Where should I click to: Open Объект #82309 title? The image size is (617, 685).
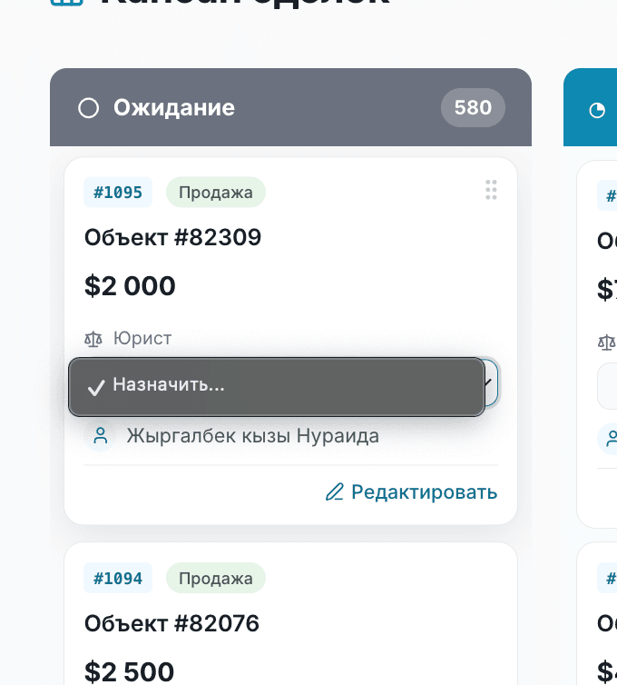pyautogui.click(x=172, y=238)
